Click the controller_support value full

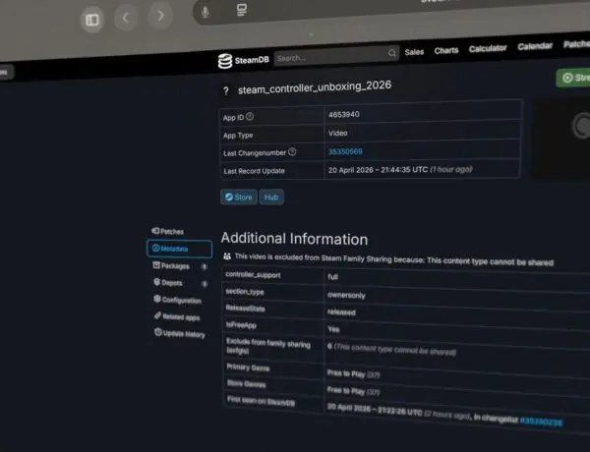coord(332,277)
